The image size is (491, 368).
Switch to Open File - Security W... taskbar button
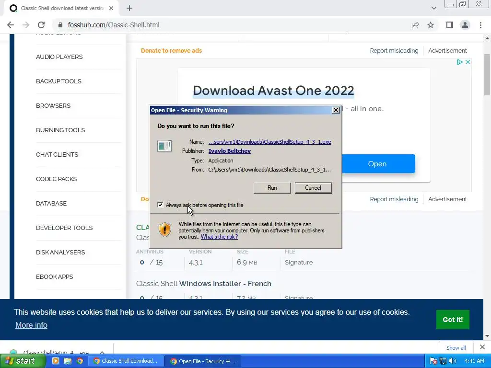click(x=203, y=361)
